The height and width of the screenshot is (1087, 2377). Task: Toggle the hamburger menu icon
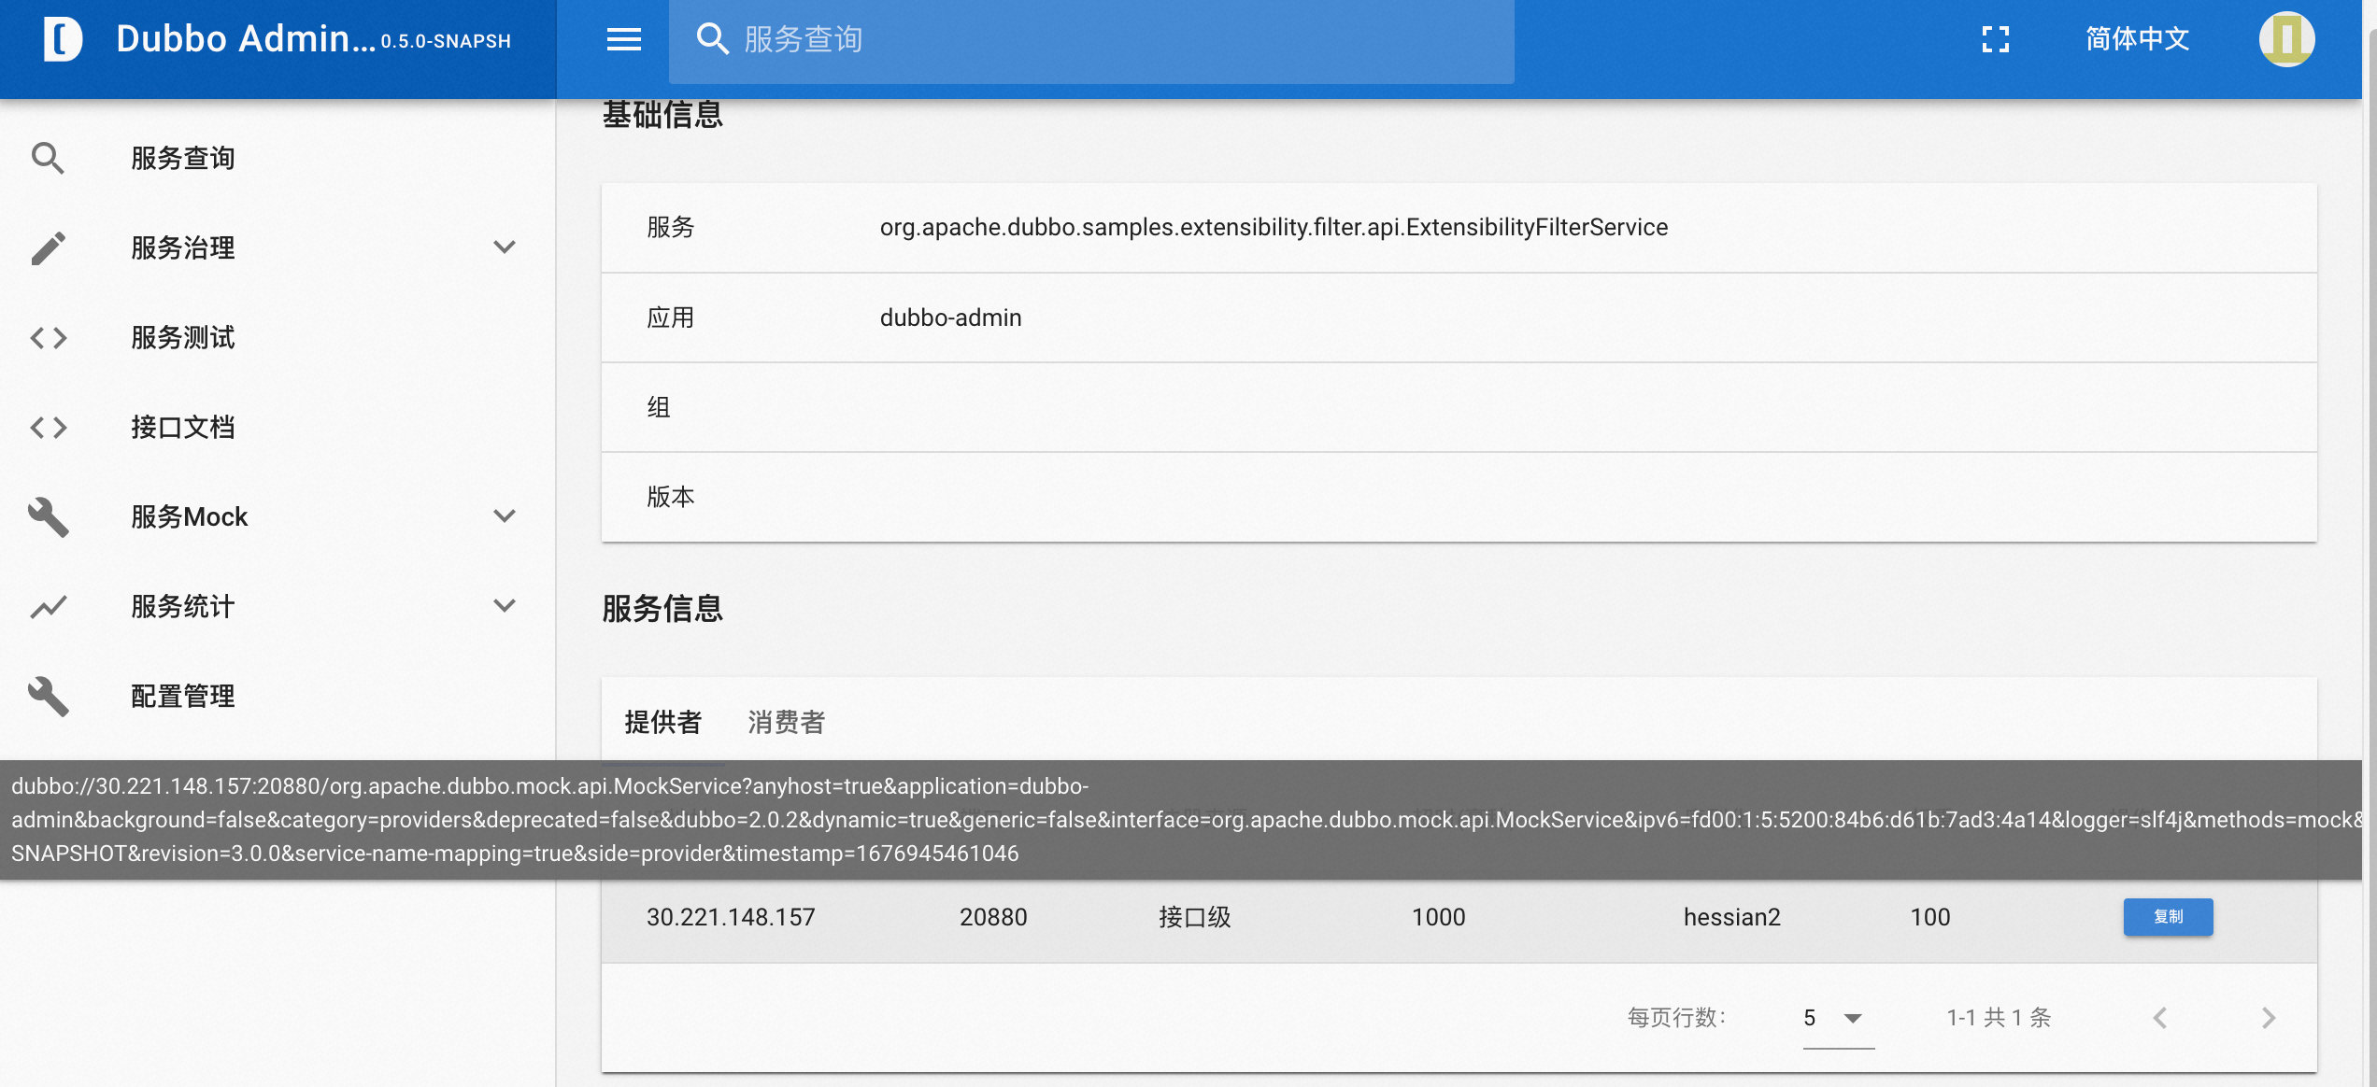(623, 39)
